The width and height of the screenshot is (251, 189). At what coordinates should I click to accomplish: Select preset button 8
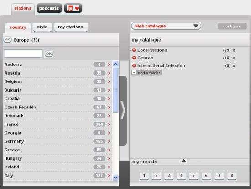[x=232, y=175]
